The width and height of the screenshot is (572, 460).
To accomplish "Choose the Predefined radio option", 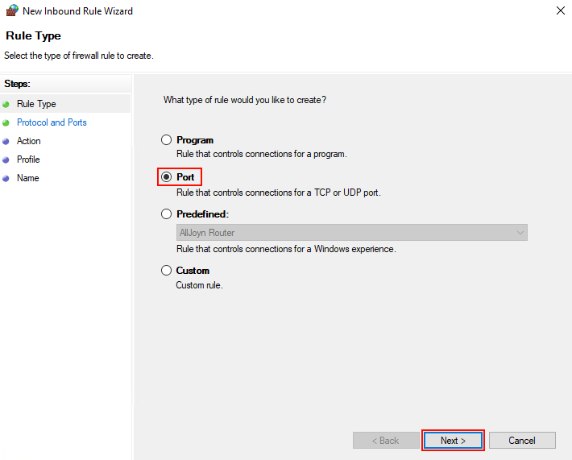I will tap(167, 214).
